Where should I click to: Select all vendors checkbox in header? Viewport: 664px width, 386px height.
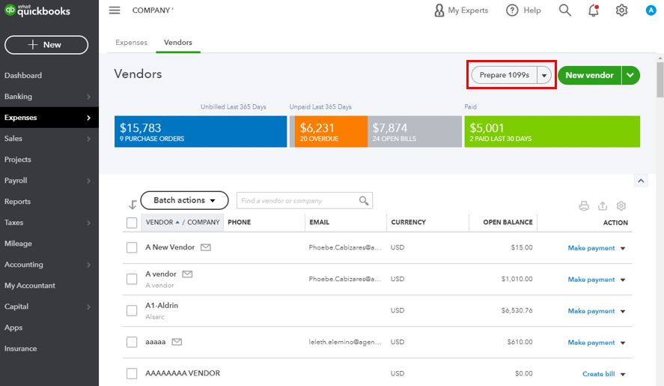pos(132,223)
